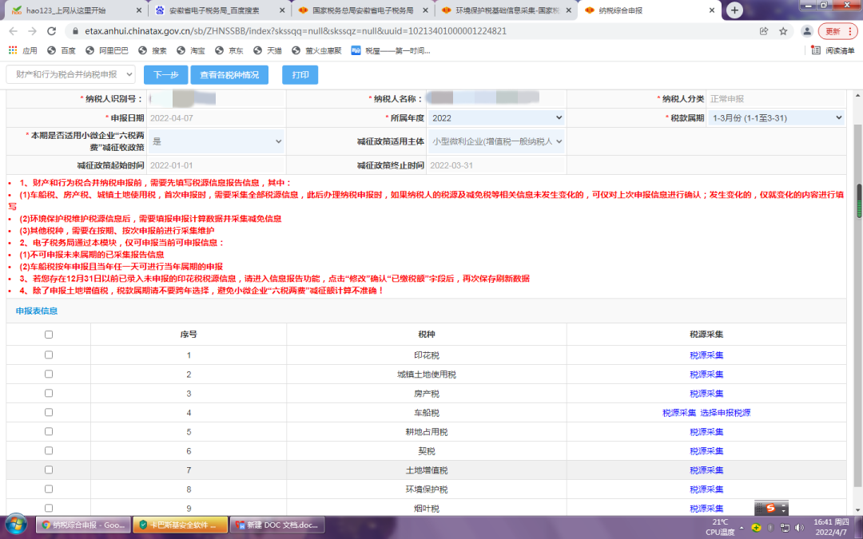Open the 应用 apps grid shortcut
This screenshot has height=539, width=863.
pos(22,50)
